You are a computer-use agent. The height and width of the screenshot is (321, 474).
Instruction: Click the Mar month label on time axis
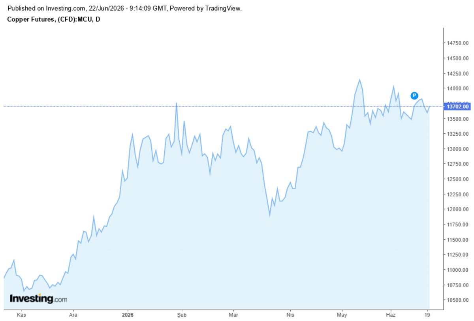click(233, 315)
